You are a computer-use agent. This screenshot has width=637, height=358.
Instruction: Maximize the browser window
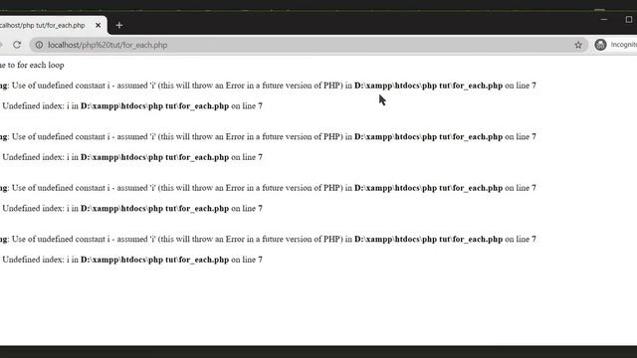(629, 19)
